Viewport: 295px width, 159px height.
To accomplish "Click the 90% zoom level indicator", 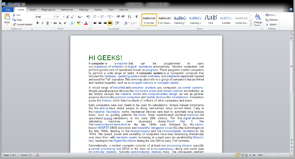I will click(260, 155).
